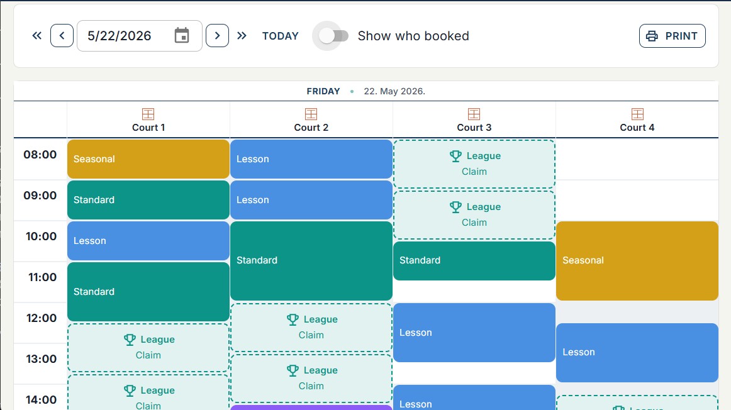Go to the next day
Screen dimensions: 731x410
pos(217,36)
